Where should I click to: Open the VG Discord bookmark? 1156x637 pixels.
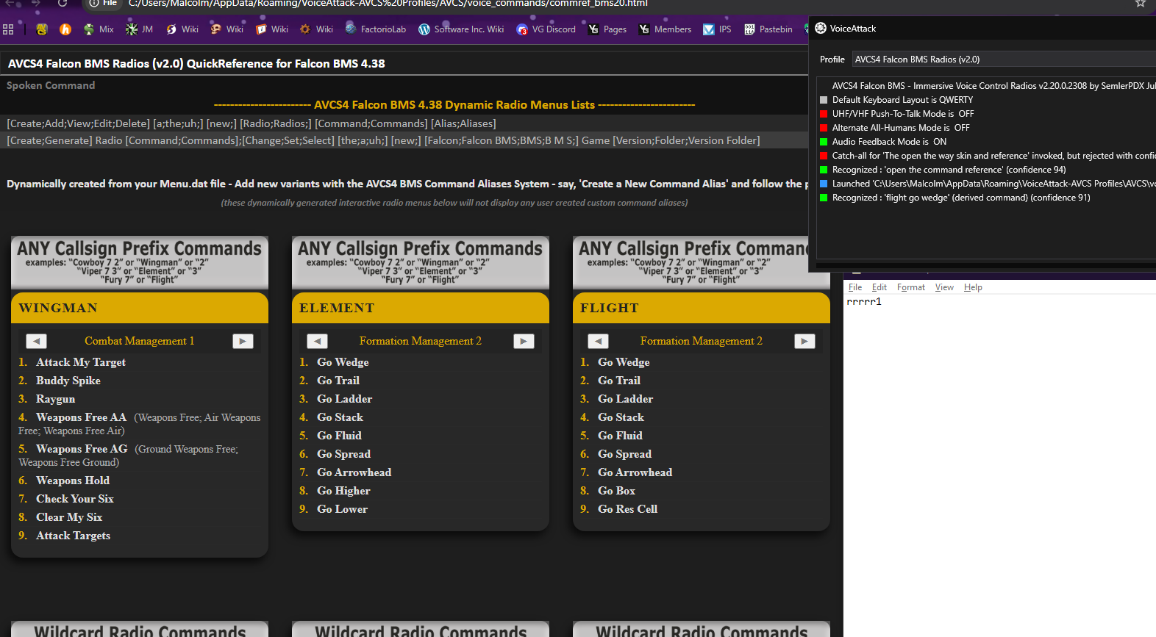(546, 29)
